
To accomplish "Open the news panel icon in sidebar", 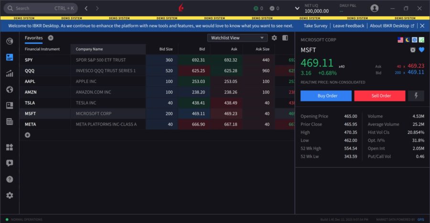I will click(10, 105).
